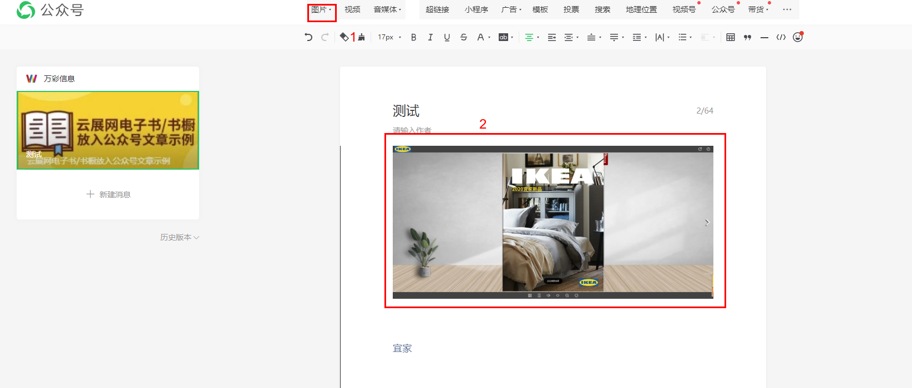Toggle underline formatting
The width and height of the screenshot is (912, 388).
coord(447,37)
